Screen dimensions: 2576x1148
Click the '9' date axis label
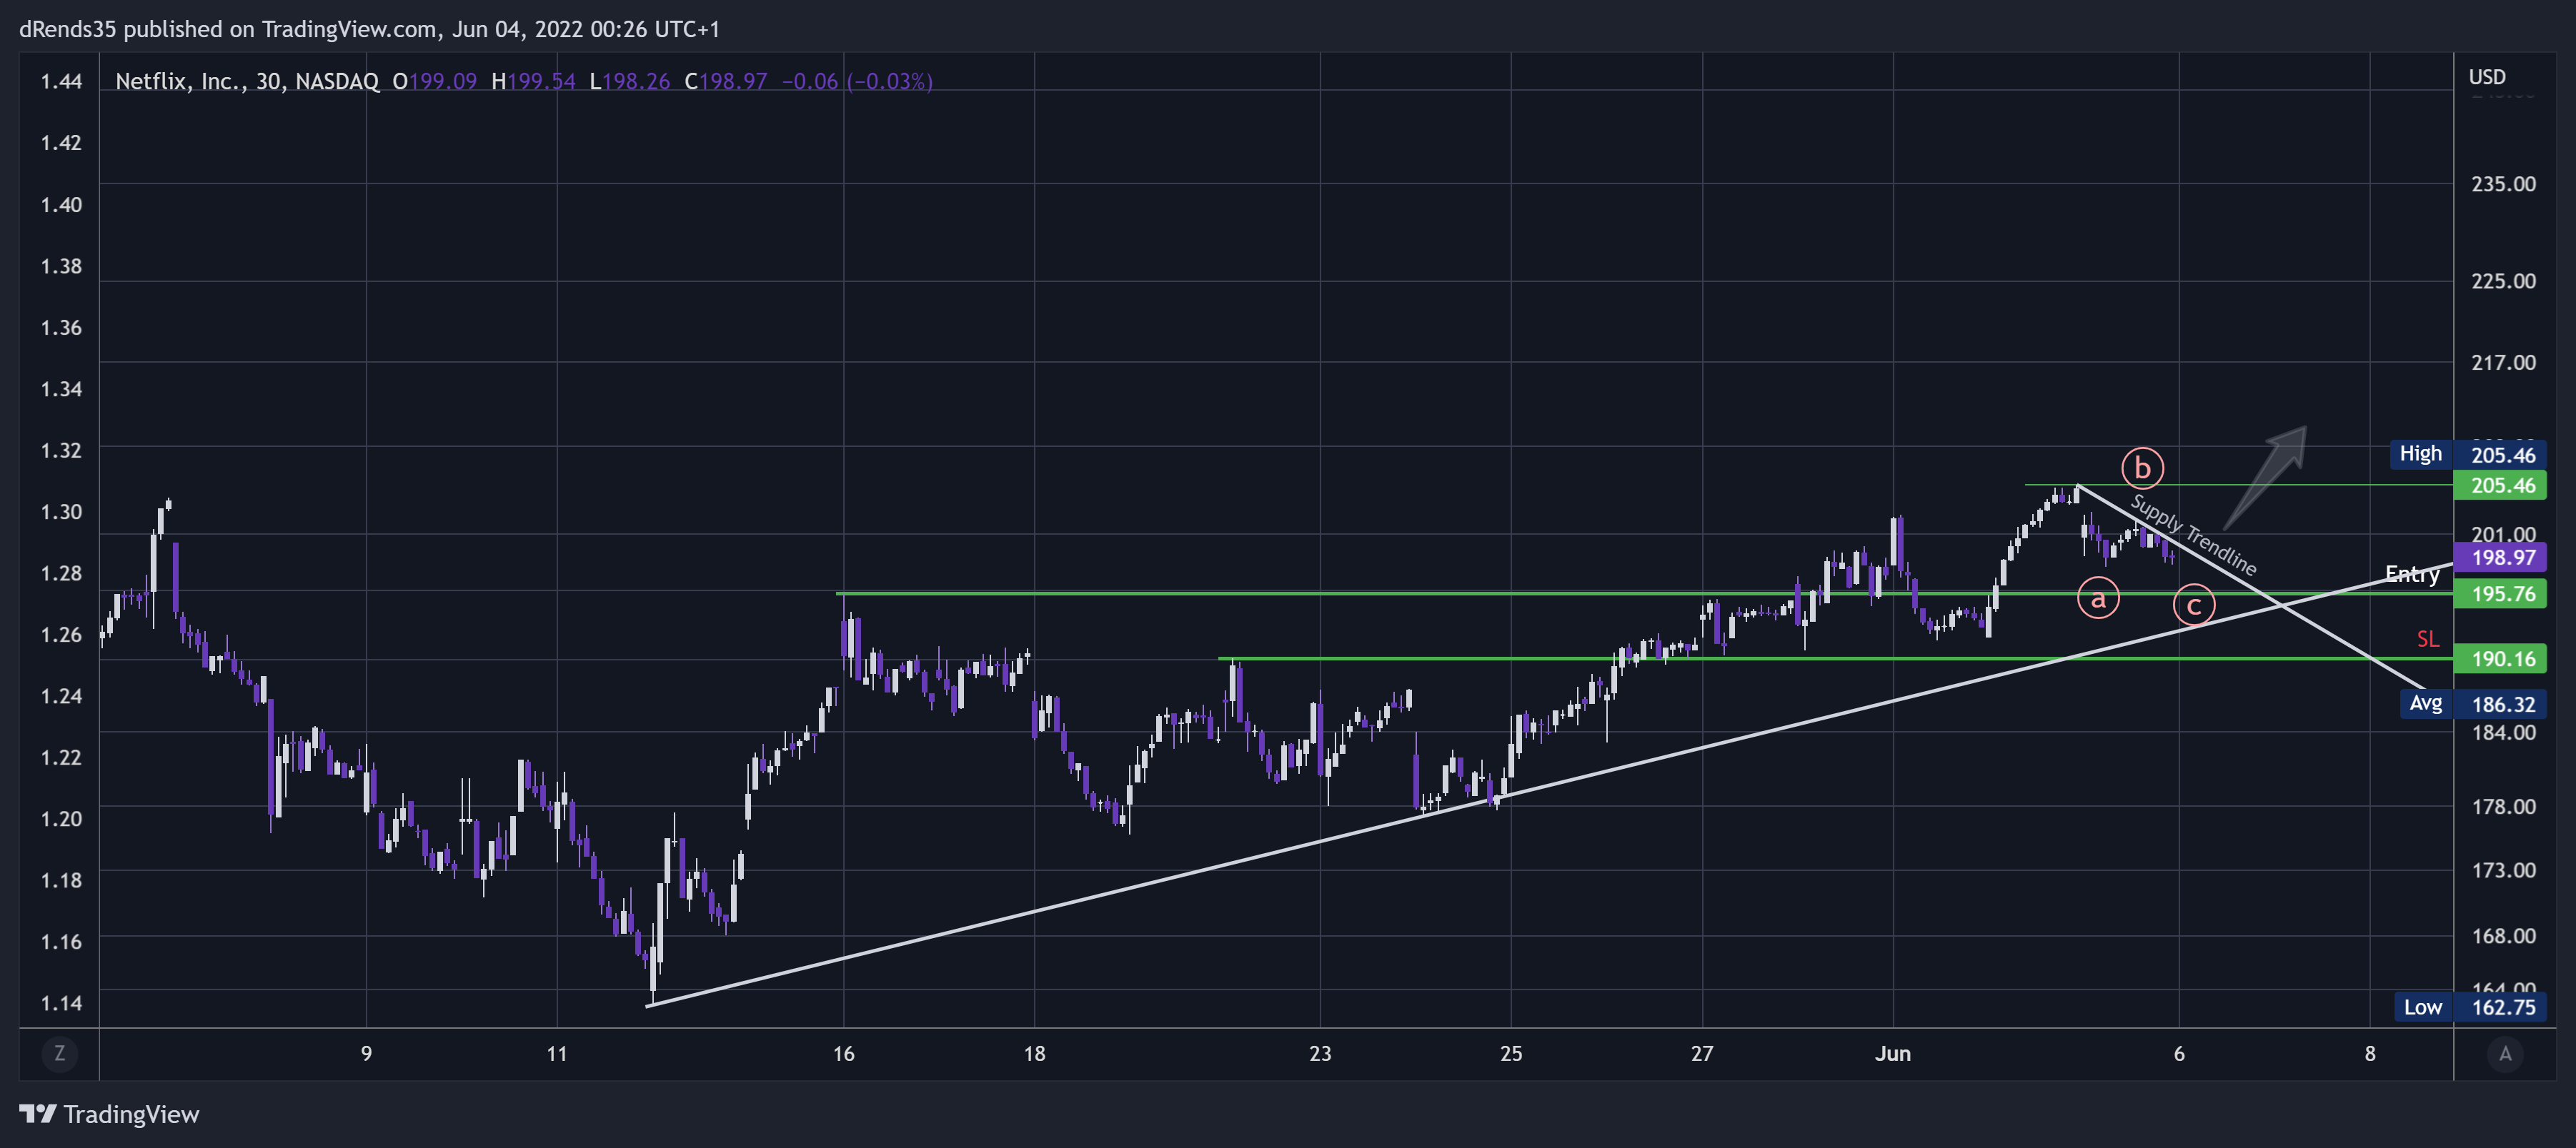[366, 1053]
